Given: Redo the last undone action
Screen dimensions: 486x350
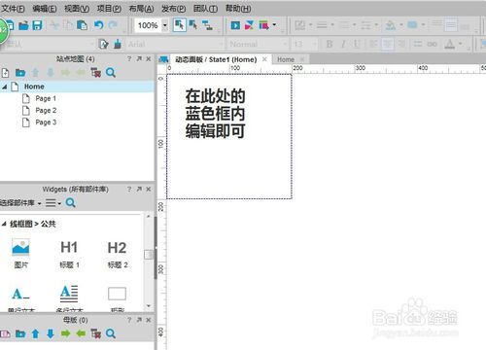Looking at the screenshot, I should 113,25.
